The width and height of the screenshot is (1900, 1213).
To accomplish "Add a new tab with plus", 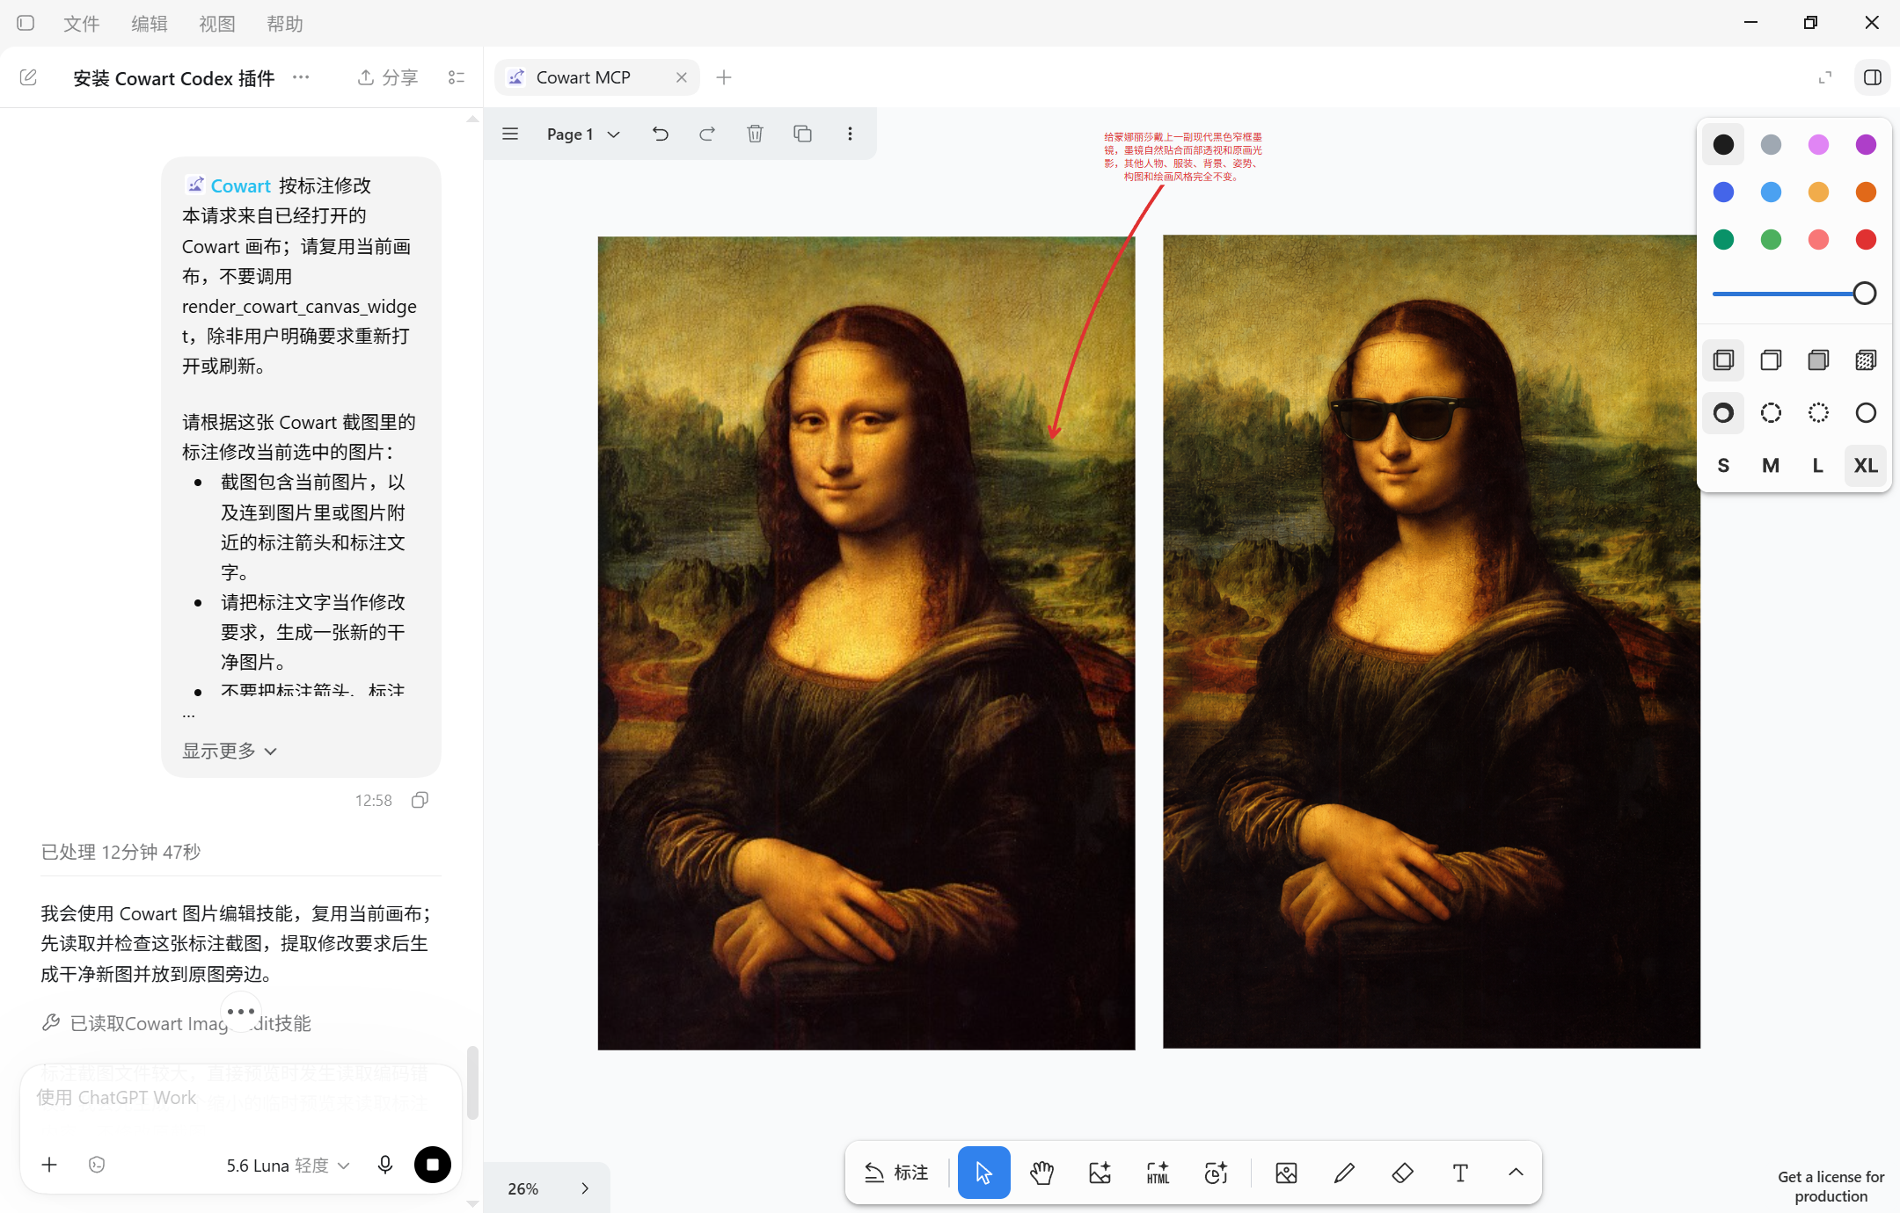I will 724,77.
